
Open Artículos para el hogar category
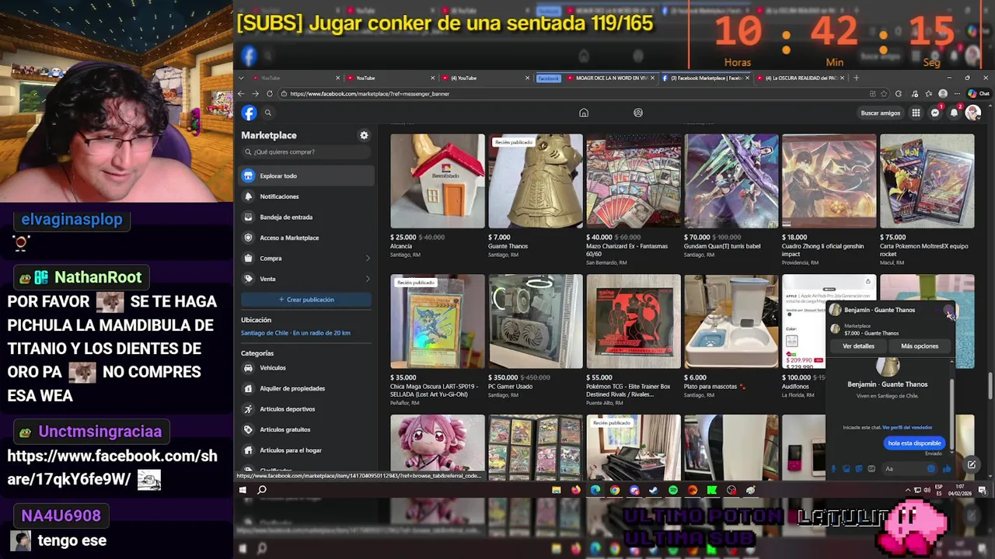[307, 450]
